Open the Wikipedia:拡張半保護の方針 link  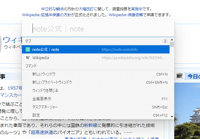tap(47, 15)
